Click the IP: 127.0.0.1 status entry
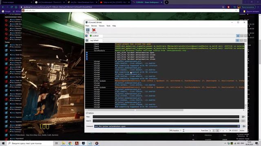 point(234,131)
